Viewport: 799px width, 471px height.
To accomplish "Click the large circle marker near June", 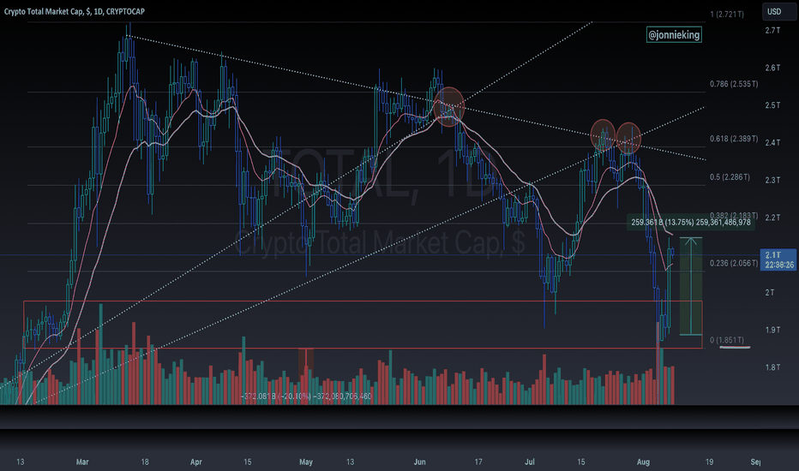I will 449,106.
